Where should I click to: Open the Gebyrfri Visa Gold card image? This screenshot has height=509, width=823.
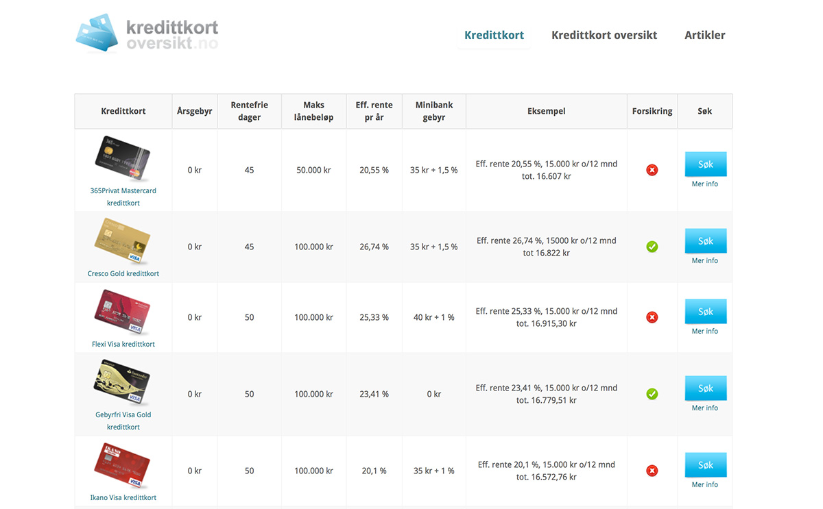[122, 383]
